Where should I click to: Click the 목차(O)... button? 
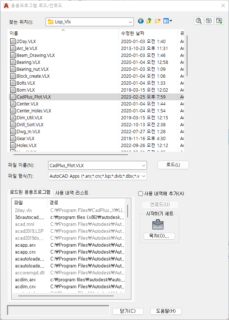[x=159, y=236]
